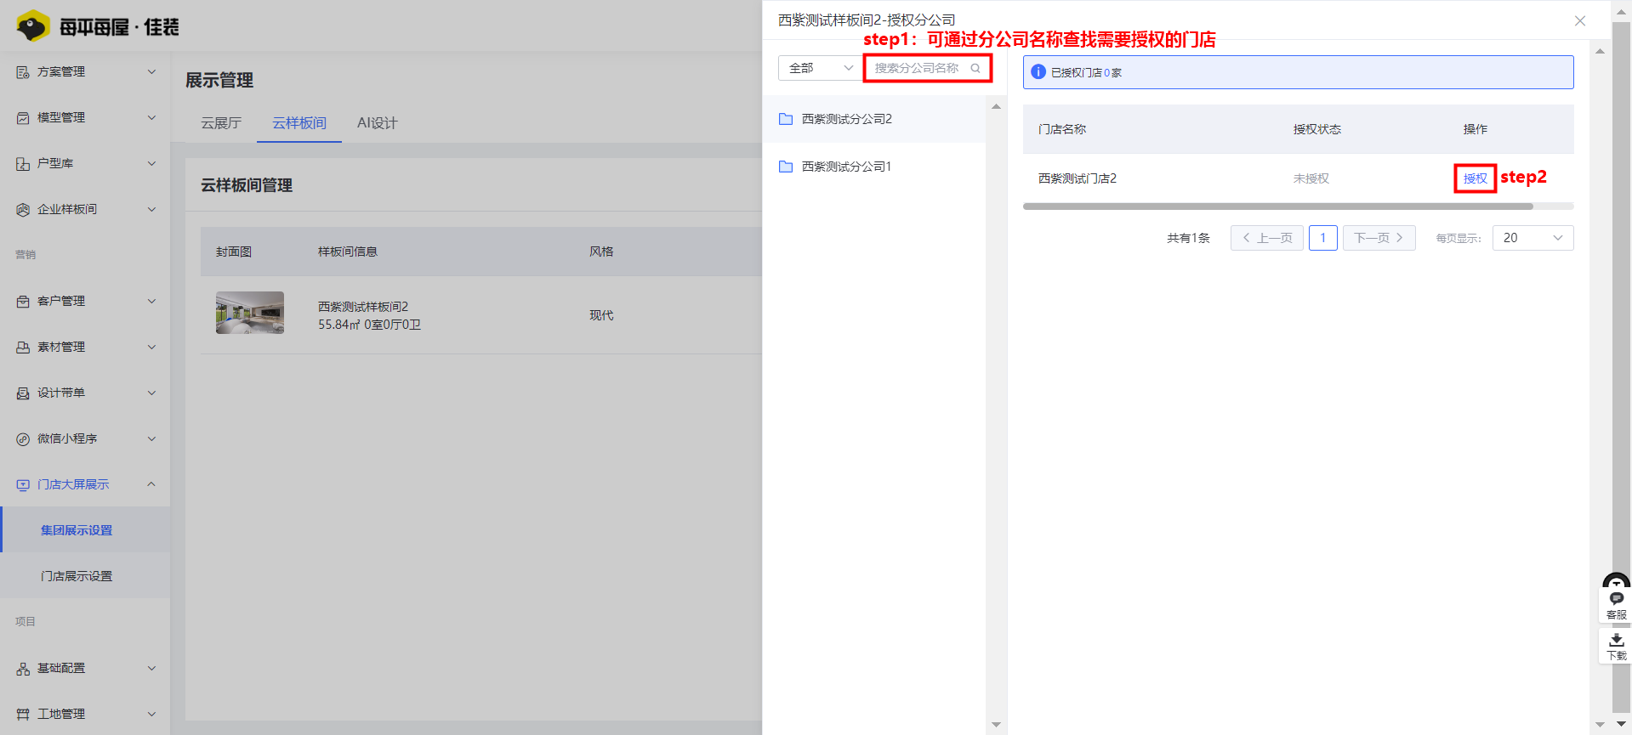Expand the 设计带单 menu chevron
The image size is (1632, 735).
pos(151,393)
